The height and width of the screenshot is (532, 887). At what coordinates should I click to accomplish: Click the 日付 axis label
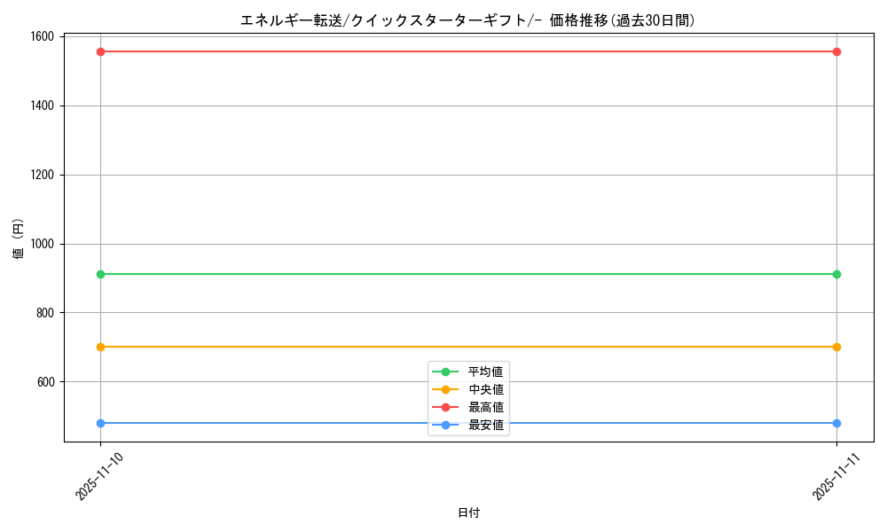click(468, 512)
